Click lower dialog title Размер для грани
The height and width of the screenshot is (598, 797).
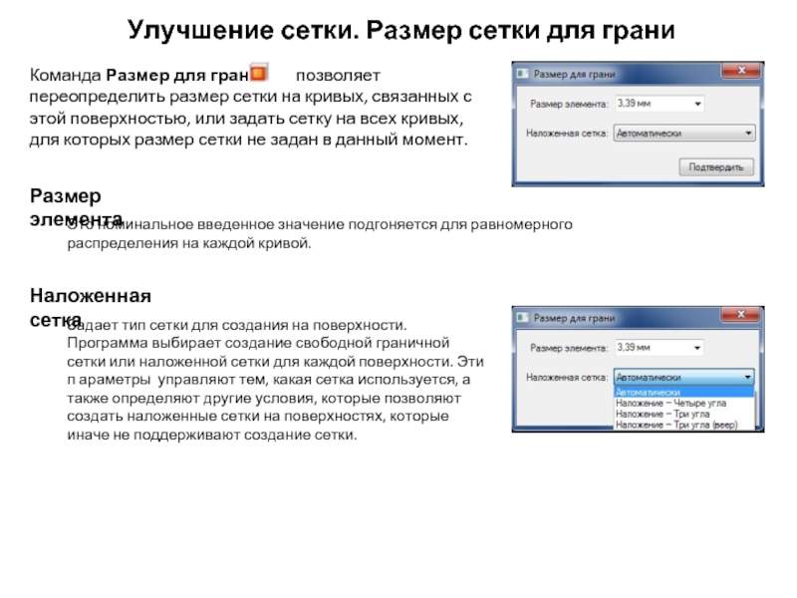click(x=575, y=318)
